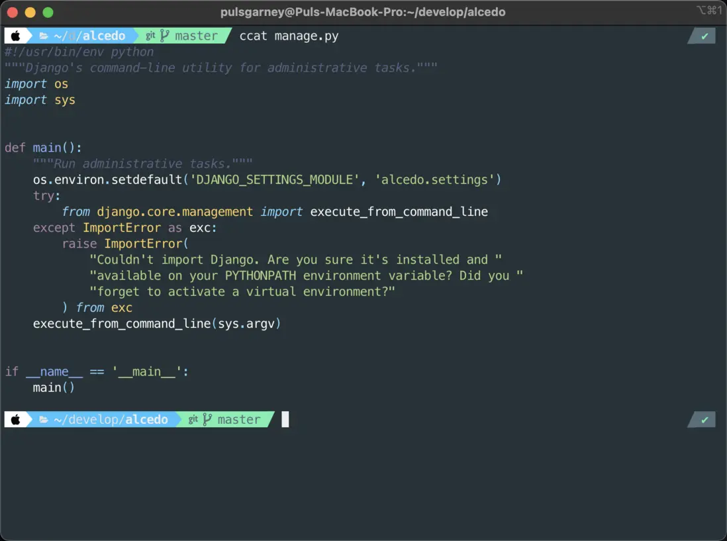
Task: Select the 'execute_from_command_line' function call text
Action: point(119,323)
